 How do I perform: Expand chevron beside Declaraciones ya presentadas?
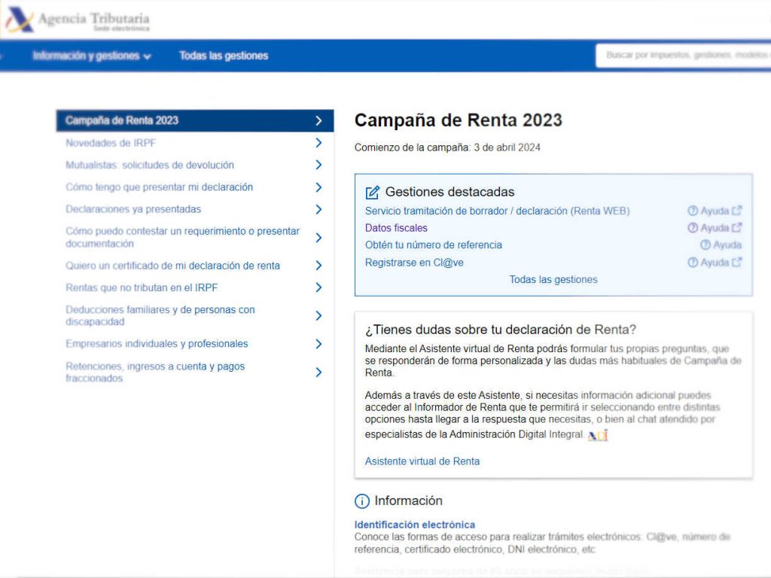click(318, 209)
